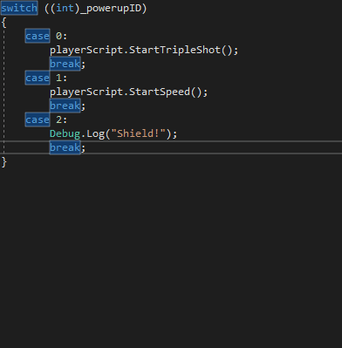Image resolution: width=342 pixels, height=348 pixels.
Task: Click the 'Debug' class name
Action: click(x=65, y=134)
